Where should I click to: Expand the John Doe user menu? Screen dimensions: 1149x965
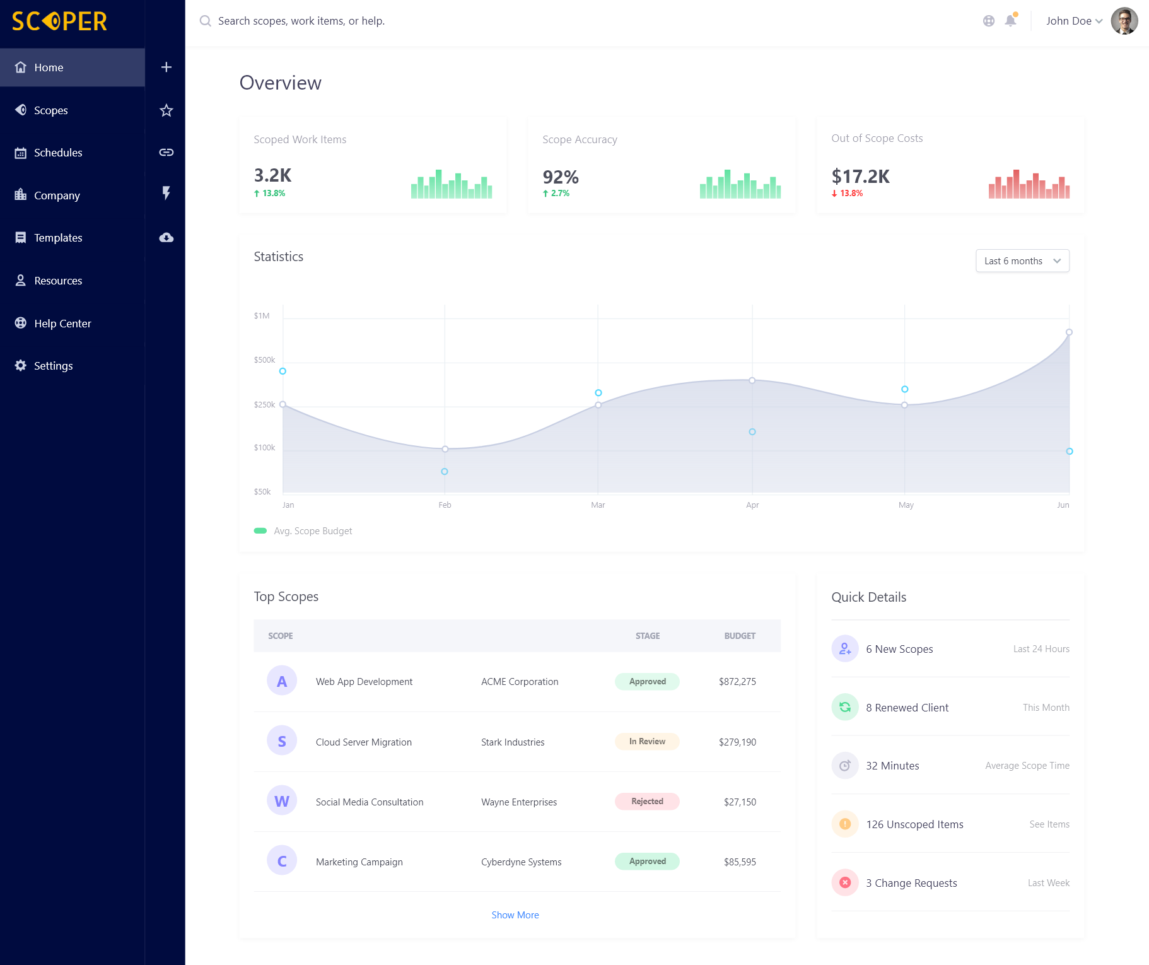click(x=1074, y=21)
